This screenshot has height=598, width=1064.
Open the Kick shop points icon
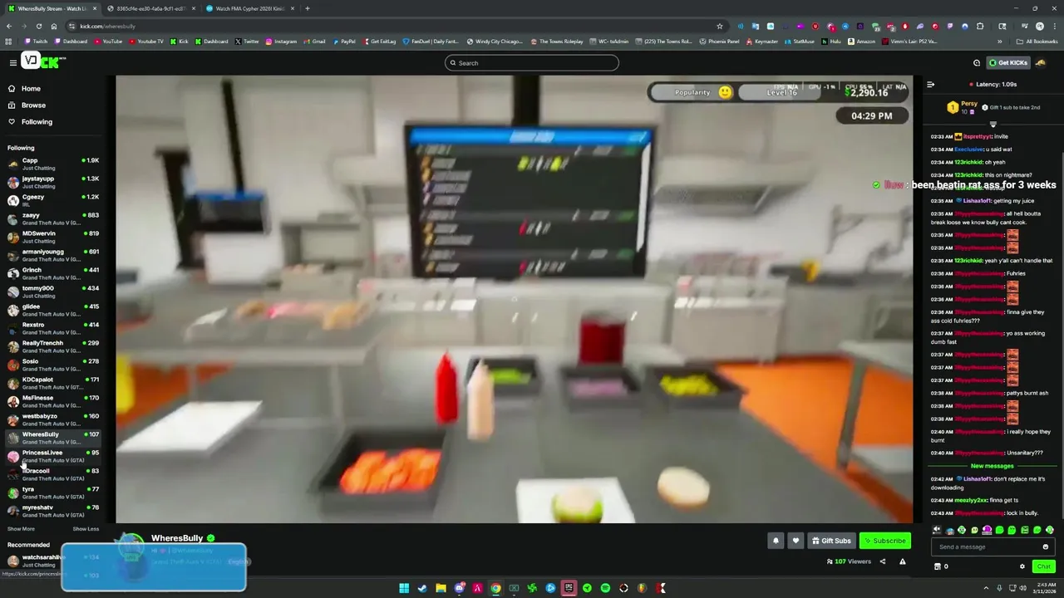938,566
